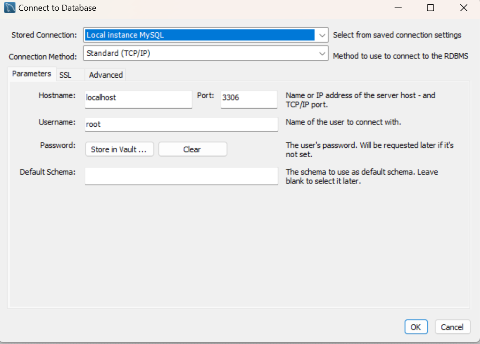480x344 pixels.
Task: Click the 'Name or IP address' hint text
Action: pyautogui.click(x=360, y=100)
